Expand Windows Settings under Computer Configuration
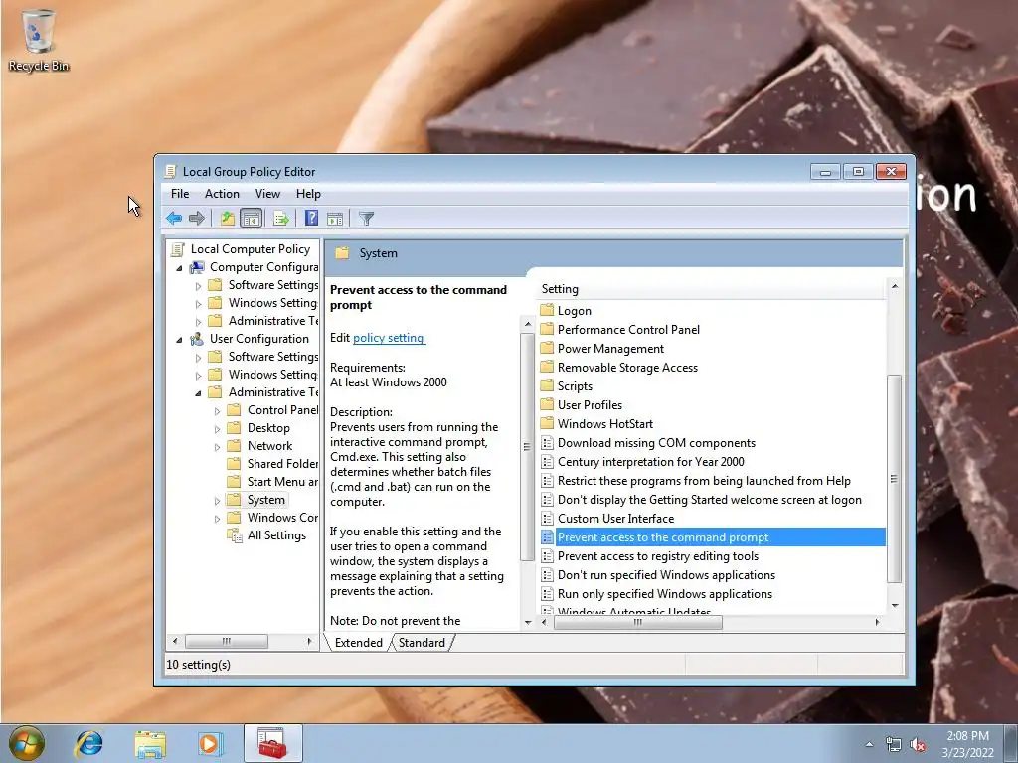The height and width of the screenshot is (763, 1018). coord(199,304)
